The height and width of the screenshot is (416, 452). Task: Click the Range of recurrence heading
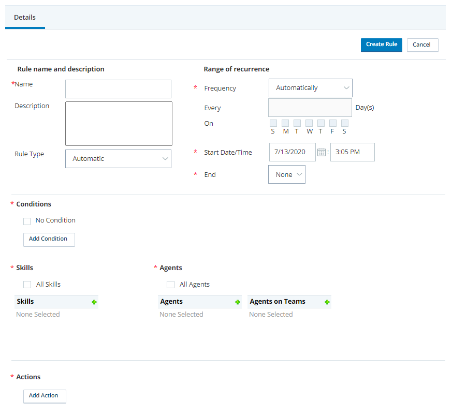[237, 69]
